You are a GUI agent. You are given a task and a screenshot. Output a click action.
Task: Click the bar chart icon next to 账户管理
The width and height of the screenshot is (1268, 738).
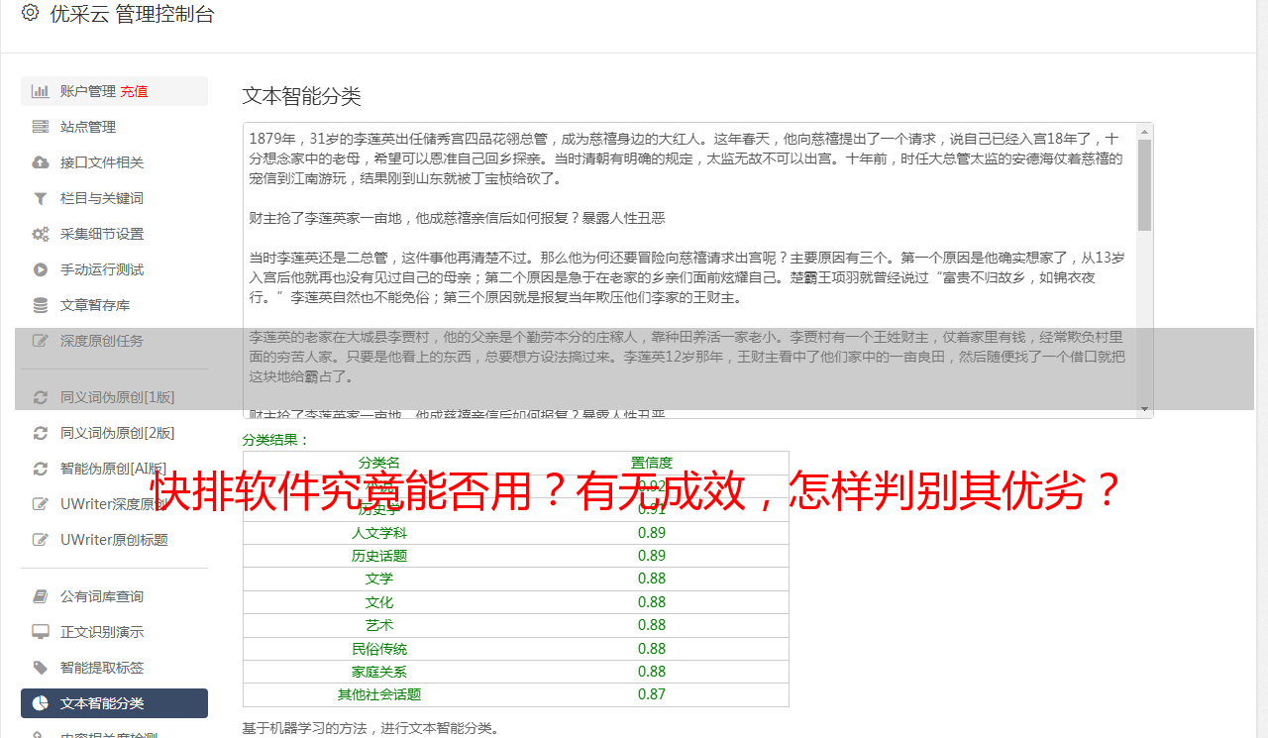(x=41, y=91)
